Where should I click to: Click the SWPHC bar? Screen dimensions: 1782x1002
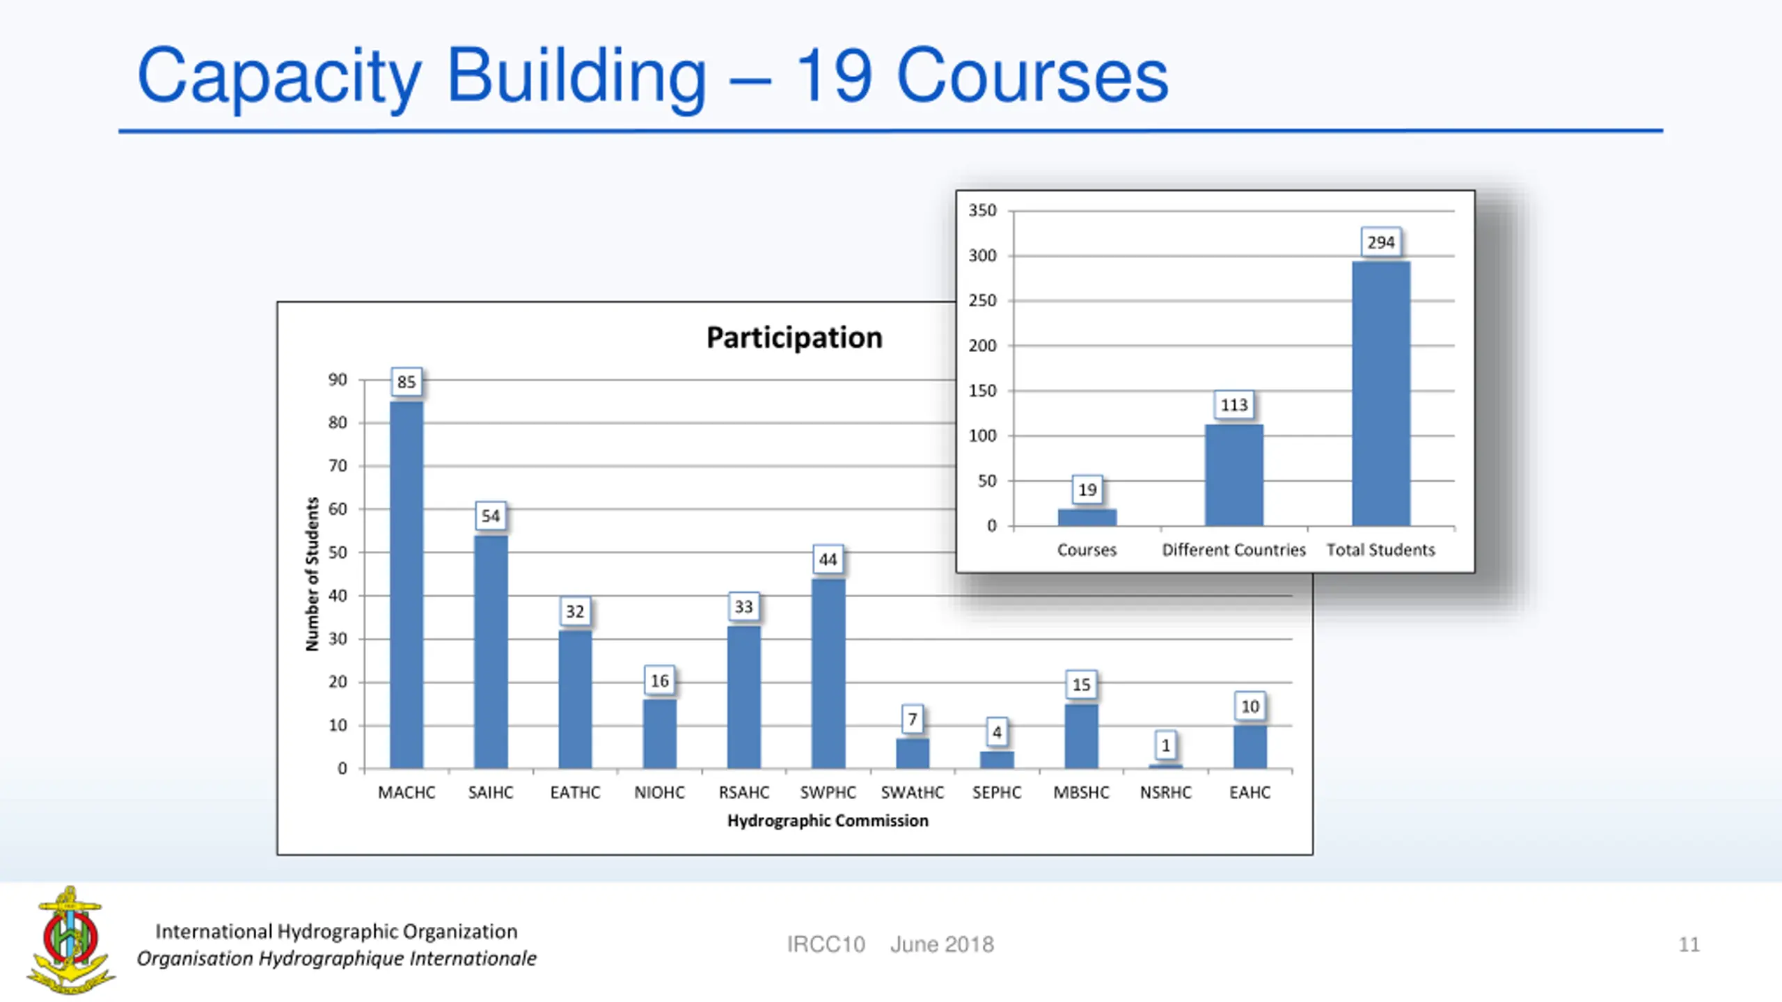[x=828, y=674]
